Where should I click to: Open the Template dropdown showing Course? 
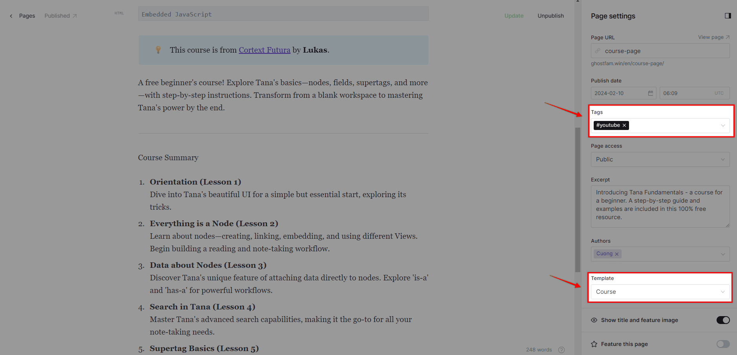[x=660, y=292]
